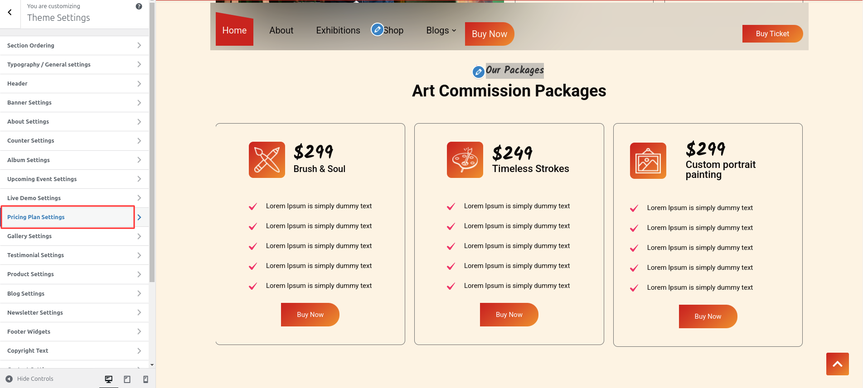Click the brush tools icon on Brush & Soul card
Viewport: 863px width, 388px height.
(x=267, y=159)
